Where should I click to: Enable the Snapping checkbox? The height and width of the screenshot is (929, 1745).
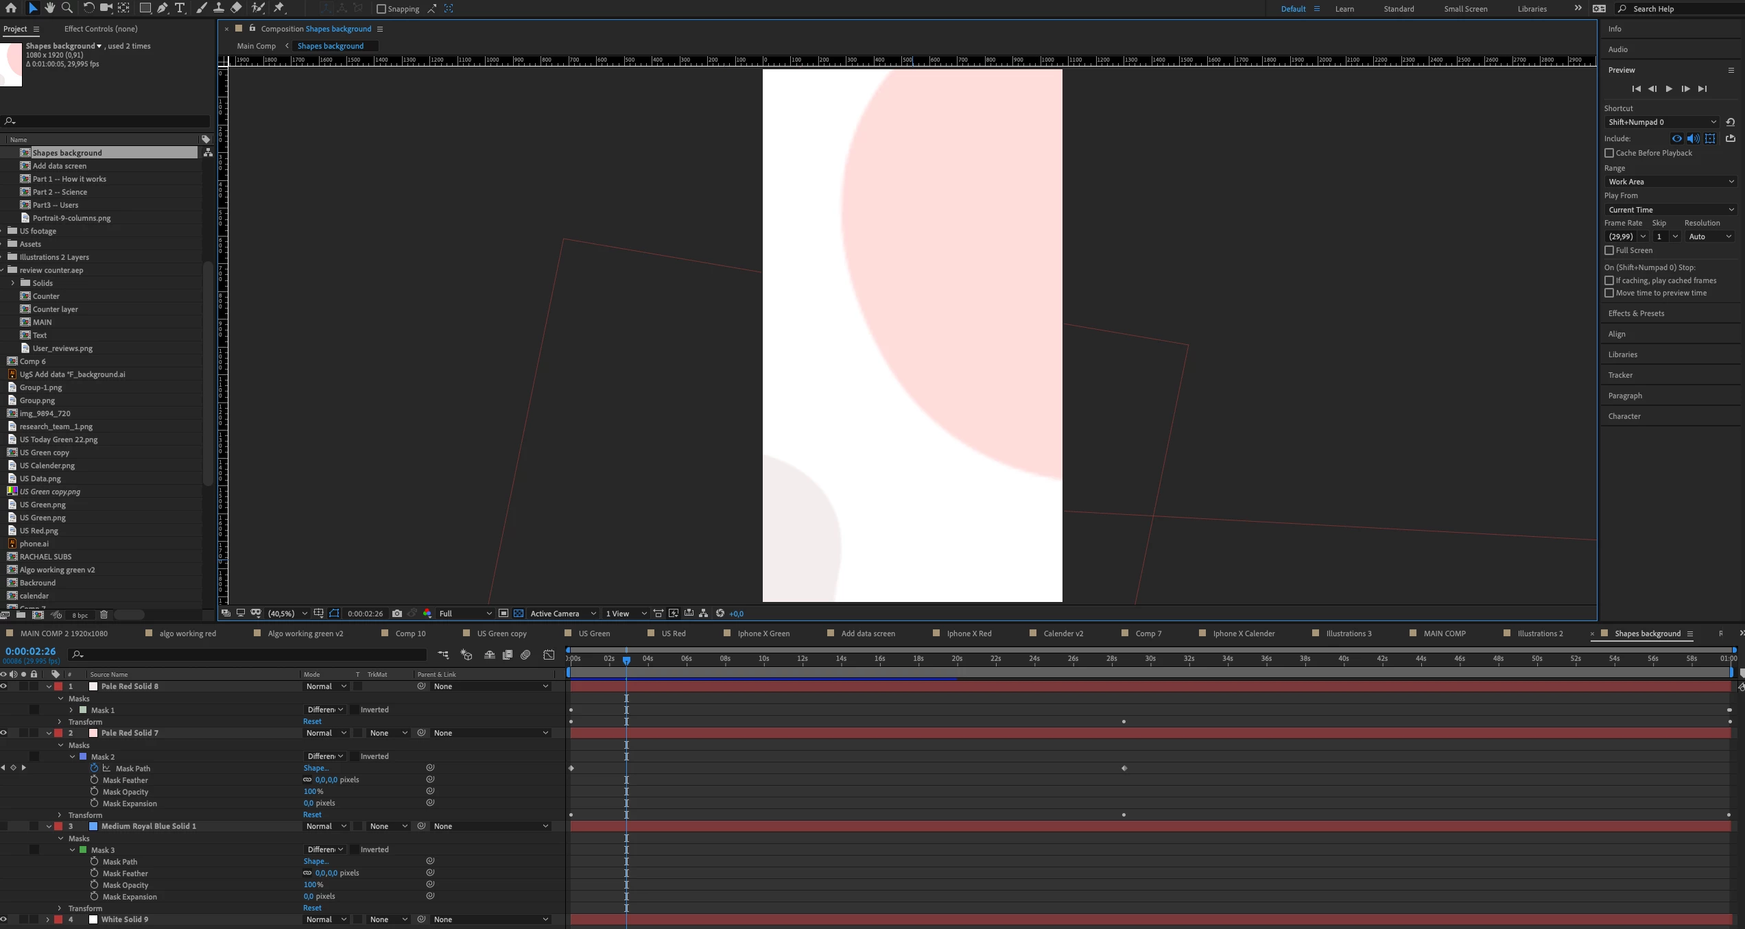(381, 9)
